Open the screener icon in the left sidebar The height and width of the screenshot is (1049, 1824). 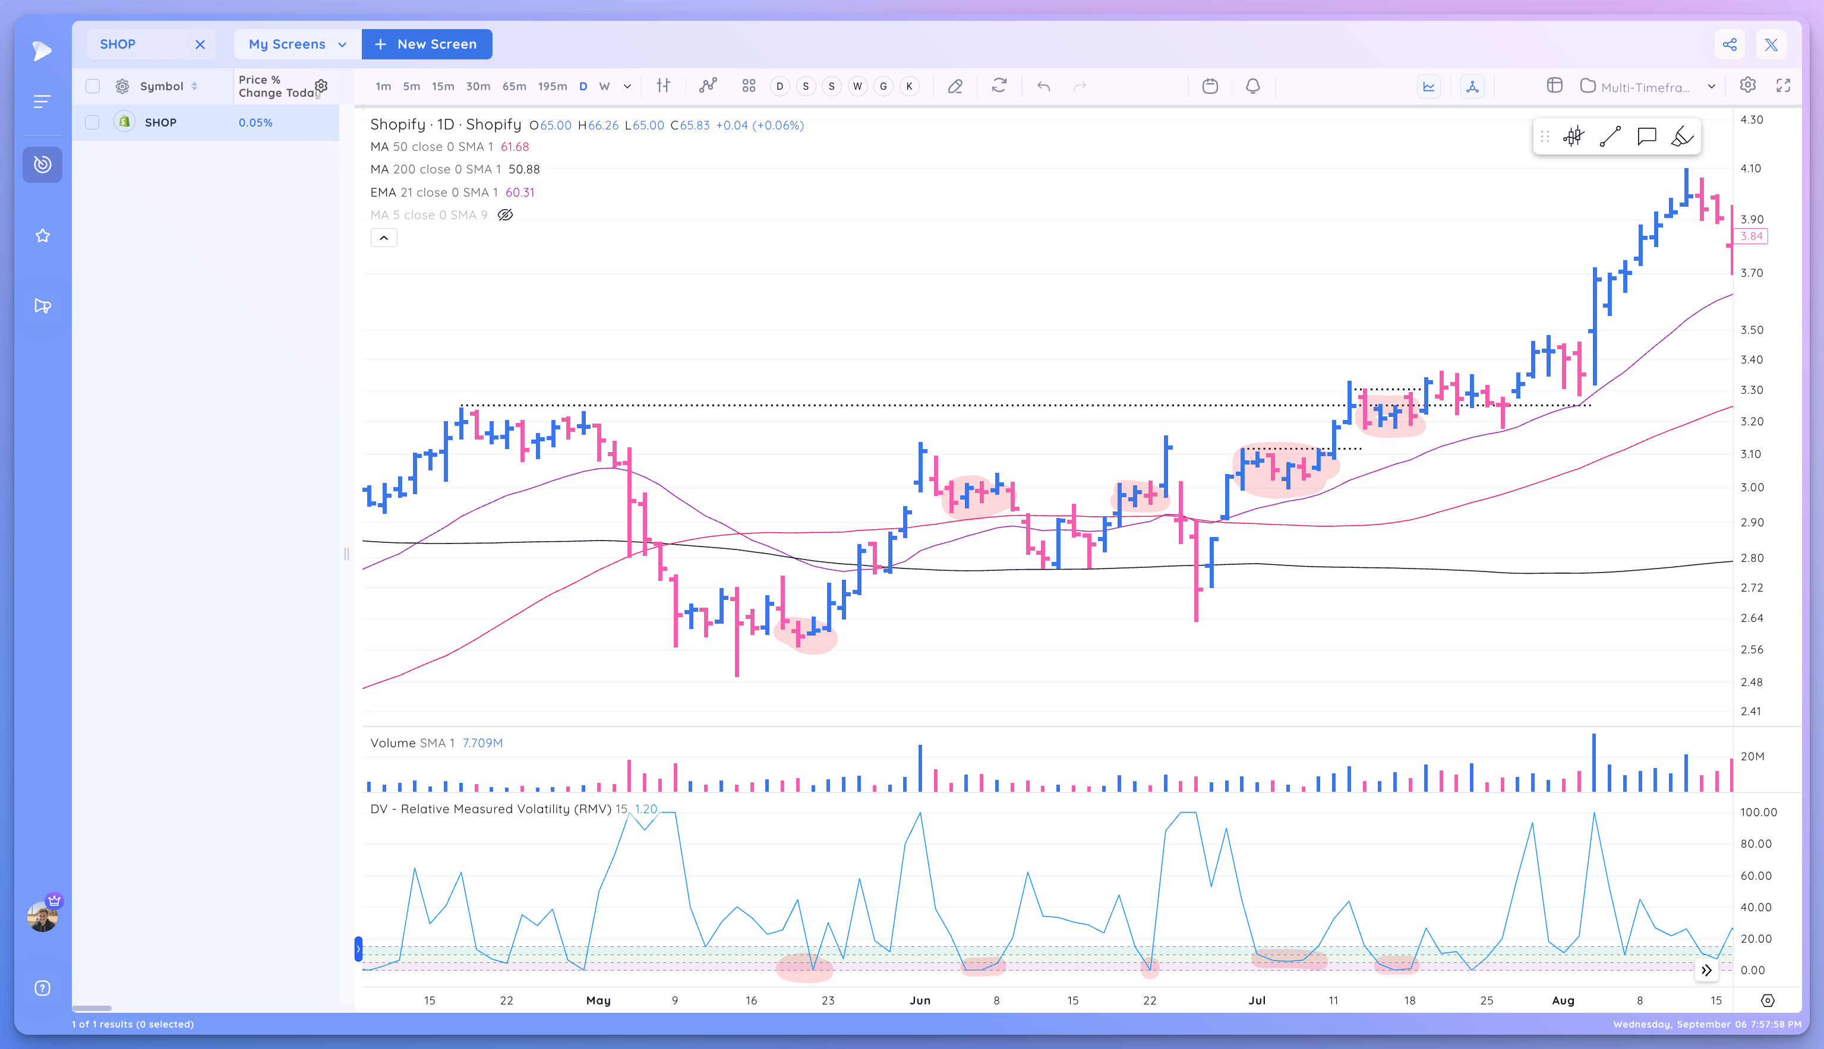[x=42, y=165]
